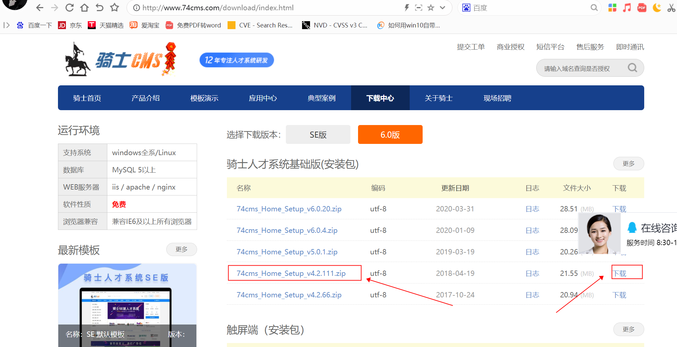Image resolution: width=677 pixels, height=347 pixels.
Task: Select the SE版 download version
Action: click(x=318, y=134)
